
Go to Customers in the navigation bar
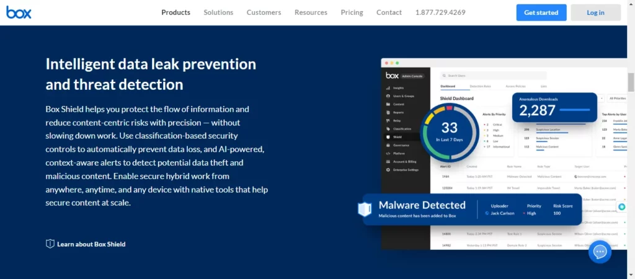pyautogui.click(x=264, y=12)
